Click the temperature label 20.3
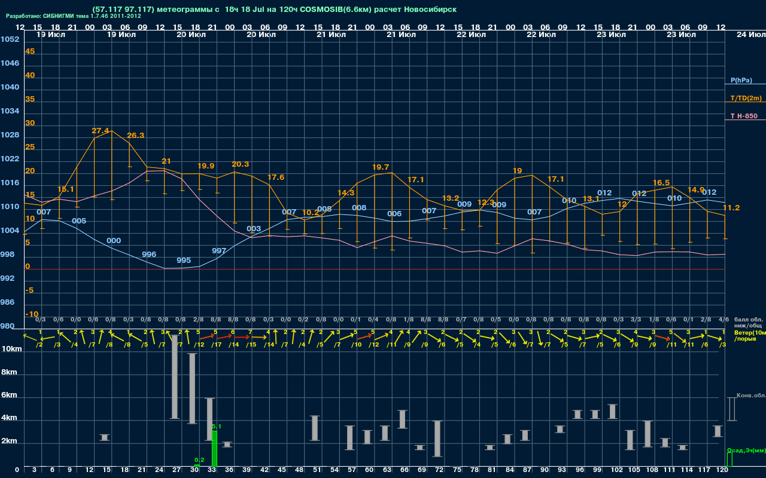766x478 pixels. (x=241, y=164)
